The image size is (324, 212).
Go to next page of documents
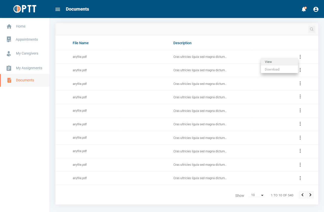310,195
